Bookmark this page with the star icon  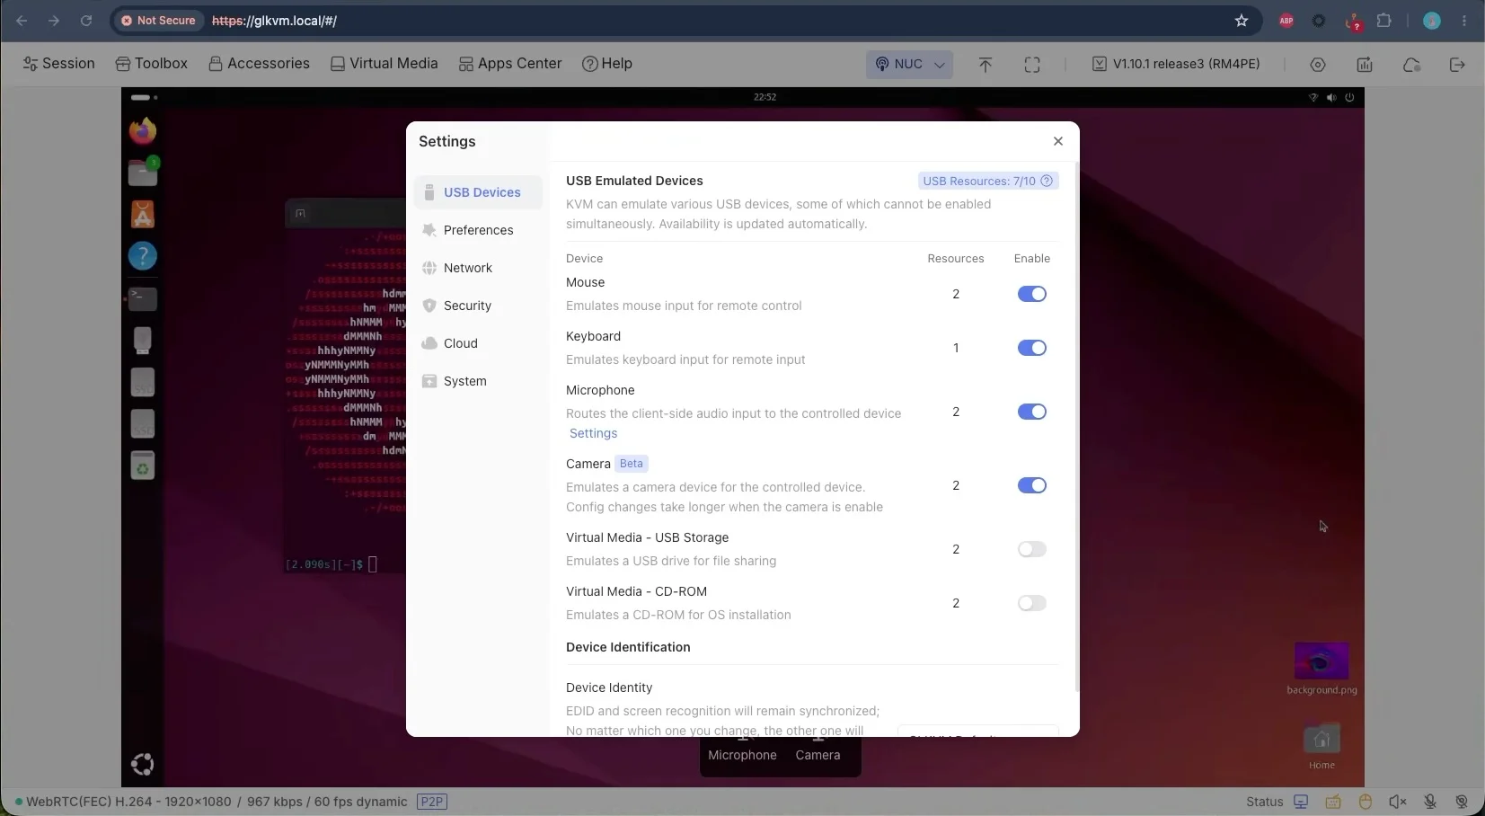click(1242, 21)
